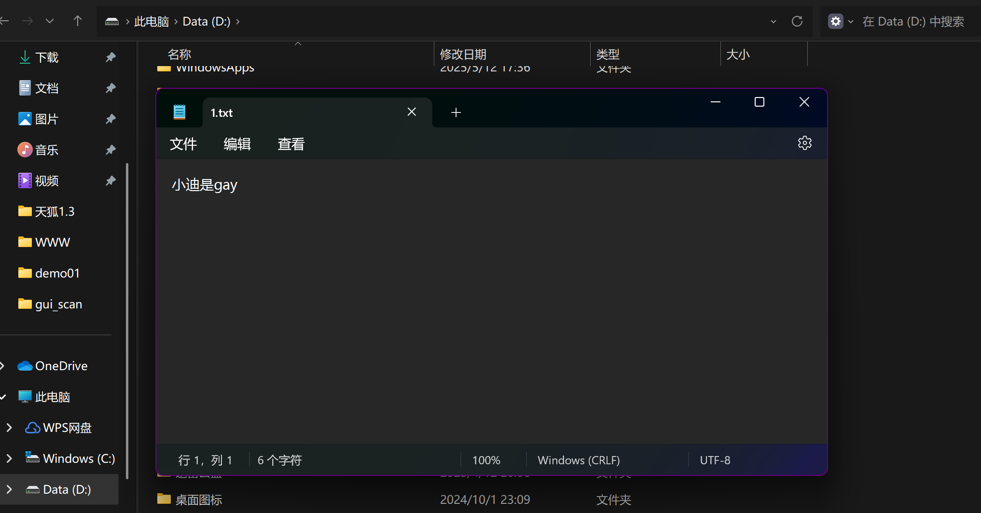Click the sidebar vertical scrollbar
Viewport: 981px width, 513px height.
point(127,319)
